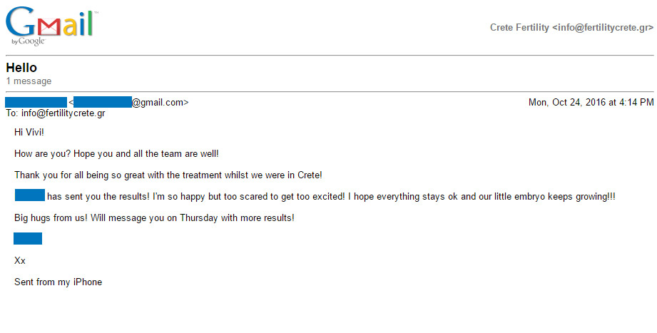Select the Crete Fertility account header
657x333 pixels.
571,28
